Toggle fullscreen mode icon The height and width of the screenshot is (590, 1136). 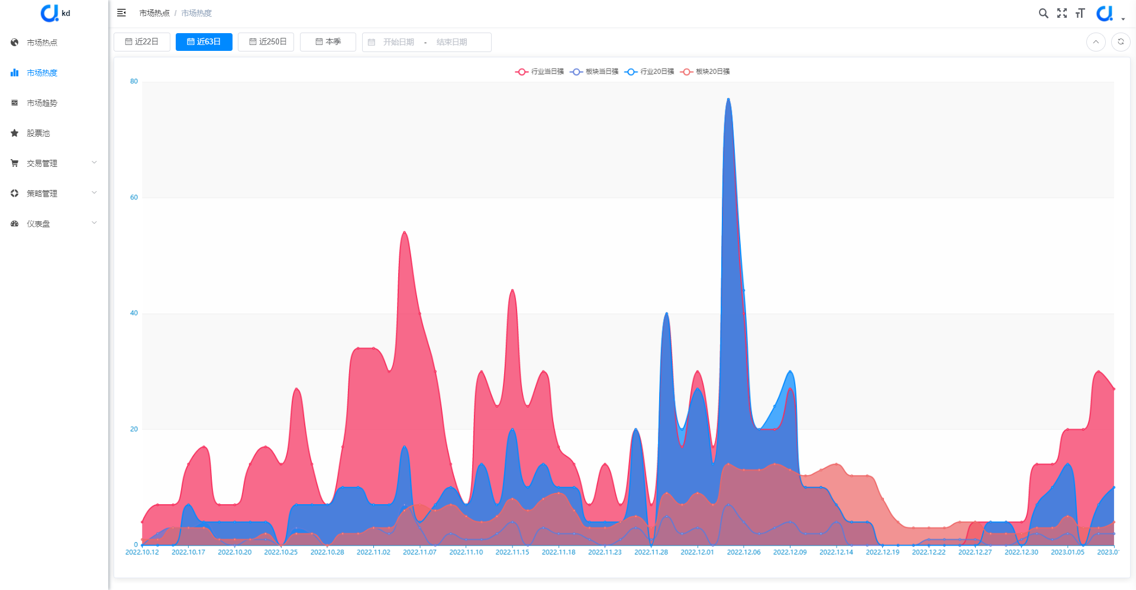(x=1062, y=13)
